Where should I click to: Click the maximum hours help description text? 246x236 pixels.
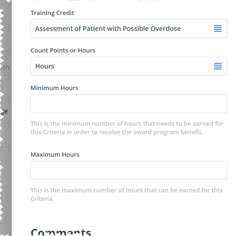pos(127,195)
